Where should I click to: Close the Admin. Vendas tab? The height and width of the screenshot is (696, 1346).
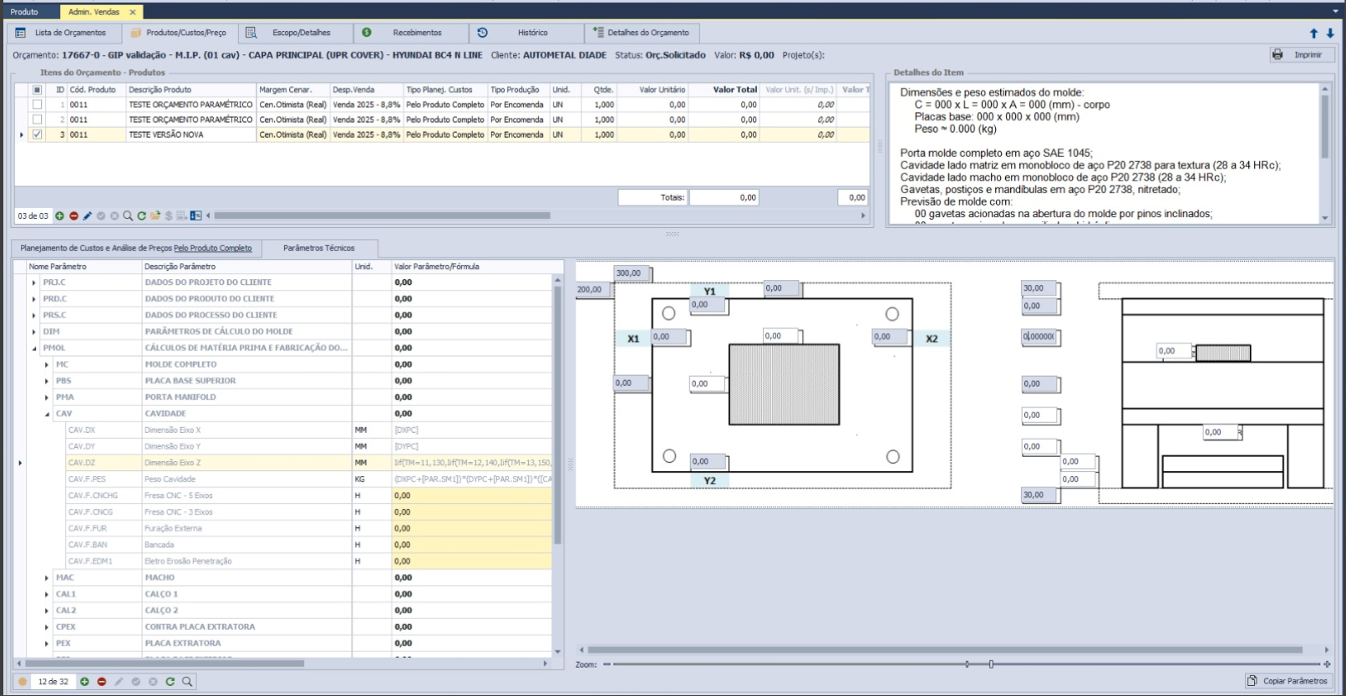pos(133,13)
